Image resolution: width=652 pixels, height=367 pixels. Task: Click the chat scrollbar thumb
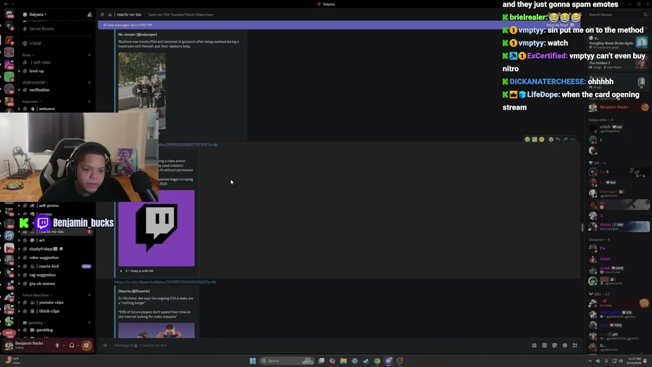click(x=582, y=228)
